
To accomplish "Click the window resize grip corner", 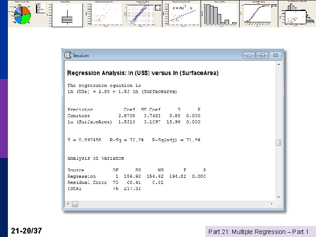I will 279,205.
